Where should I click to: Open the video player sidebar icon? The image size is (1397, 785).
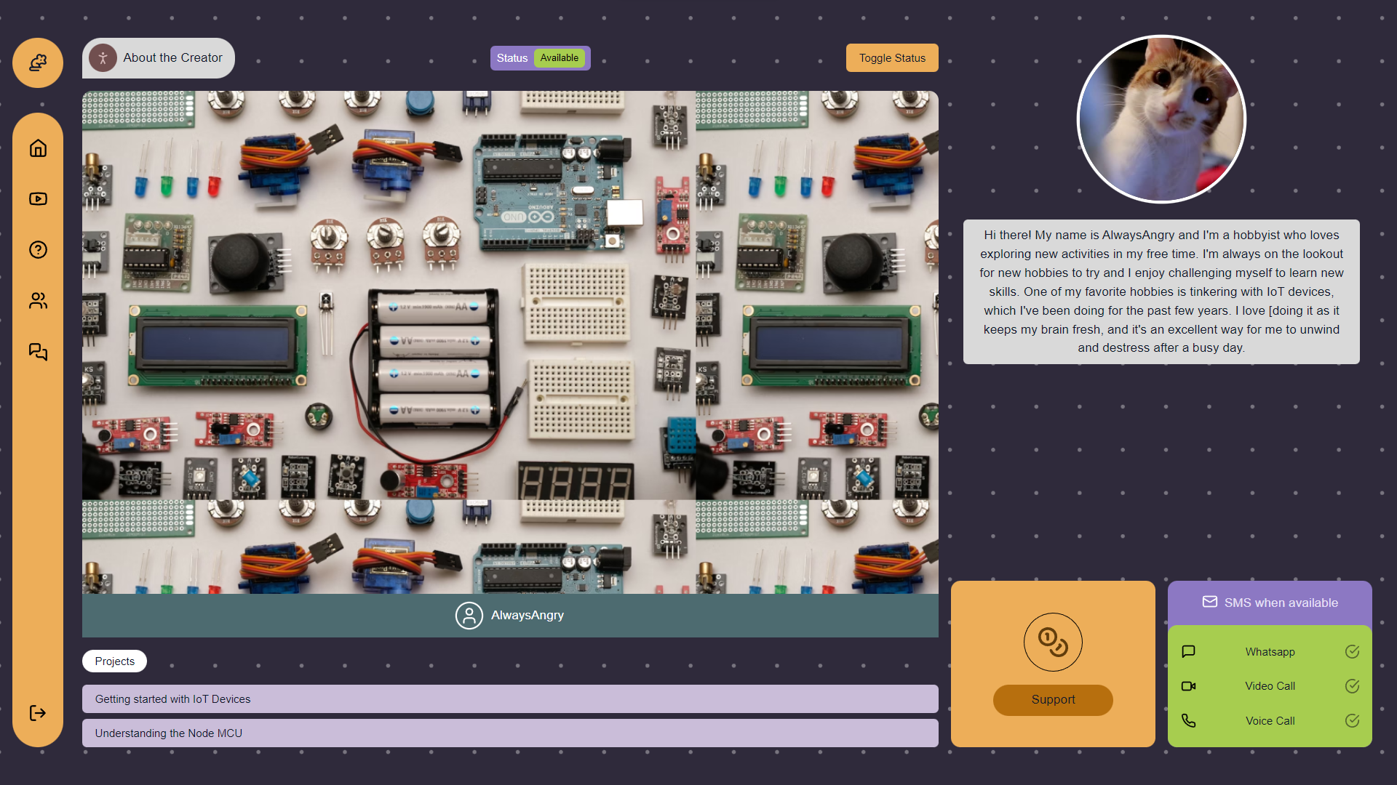coord(38,199)
